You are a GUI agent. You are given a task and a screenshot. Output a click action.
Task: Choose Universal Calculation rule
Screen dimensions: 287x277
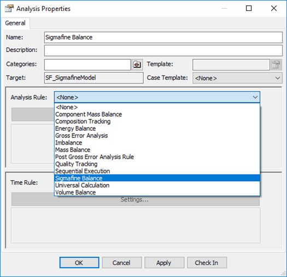(x=157, y=186)
